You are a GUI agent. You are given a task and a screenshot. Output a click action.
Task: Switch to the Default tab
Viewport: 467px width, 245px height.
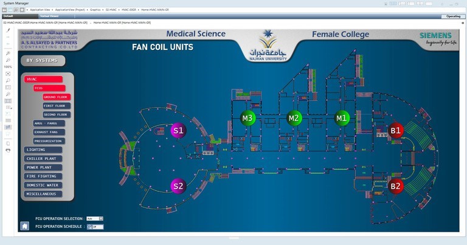click(x=8, y=16)
